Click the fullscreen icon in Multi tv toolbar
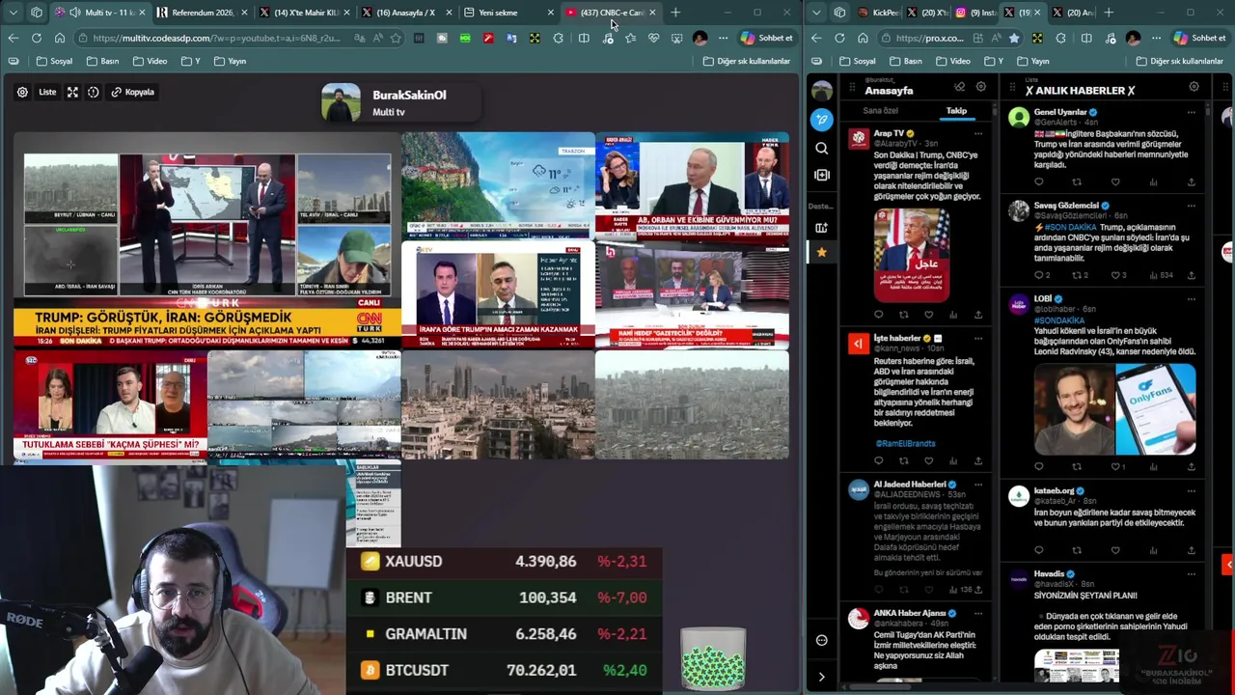The width and height of the screenshot is (1235, 695). click(72, 92)
